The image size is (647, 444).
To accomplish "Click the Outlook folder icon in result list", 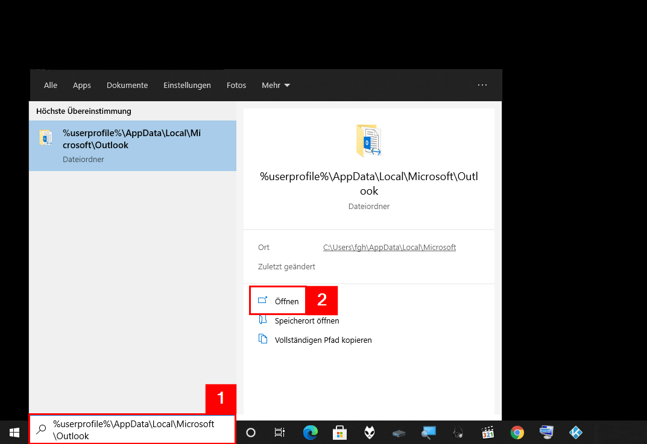I will [46, 138].
